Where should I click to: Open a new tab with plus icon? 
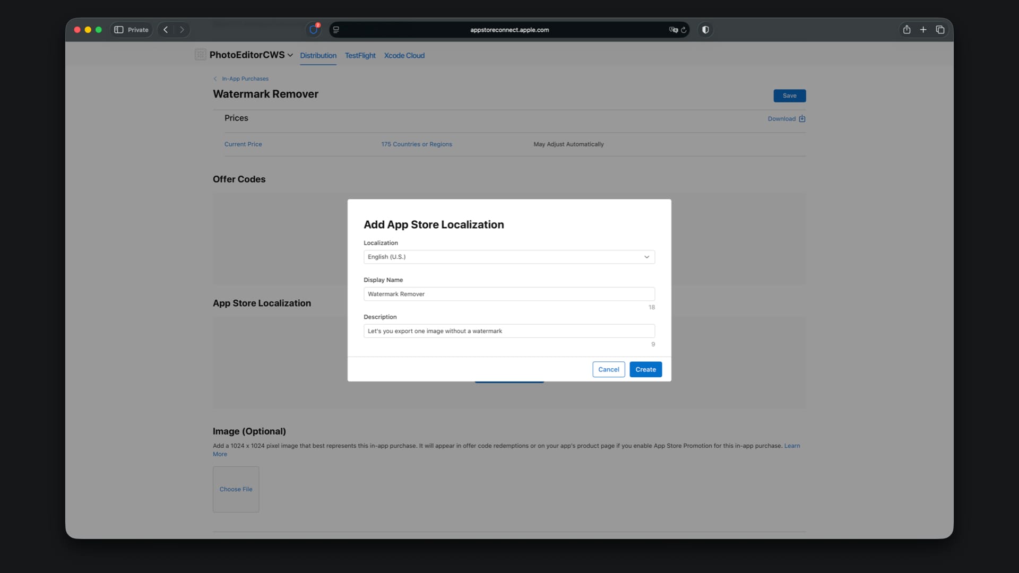[923, 30]
